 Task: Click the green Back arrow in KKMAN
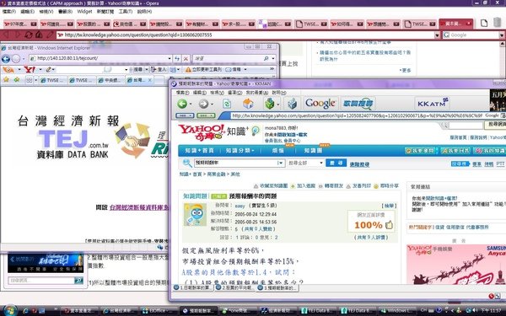182,104
